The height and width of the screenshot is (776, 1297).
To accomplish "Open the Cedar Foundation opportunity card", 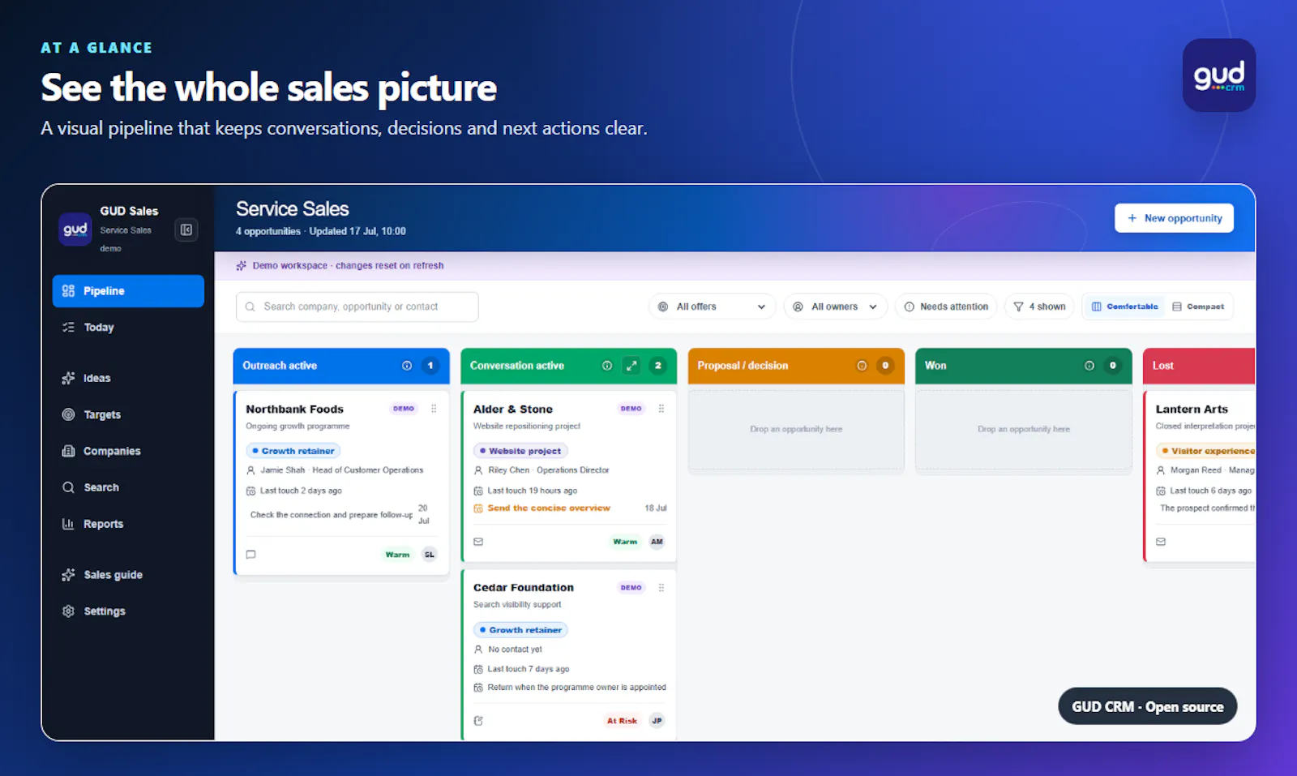I will click(x=568, y=654).
